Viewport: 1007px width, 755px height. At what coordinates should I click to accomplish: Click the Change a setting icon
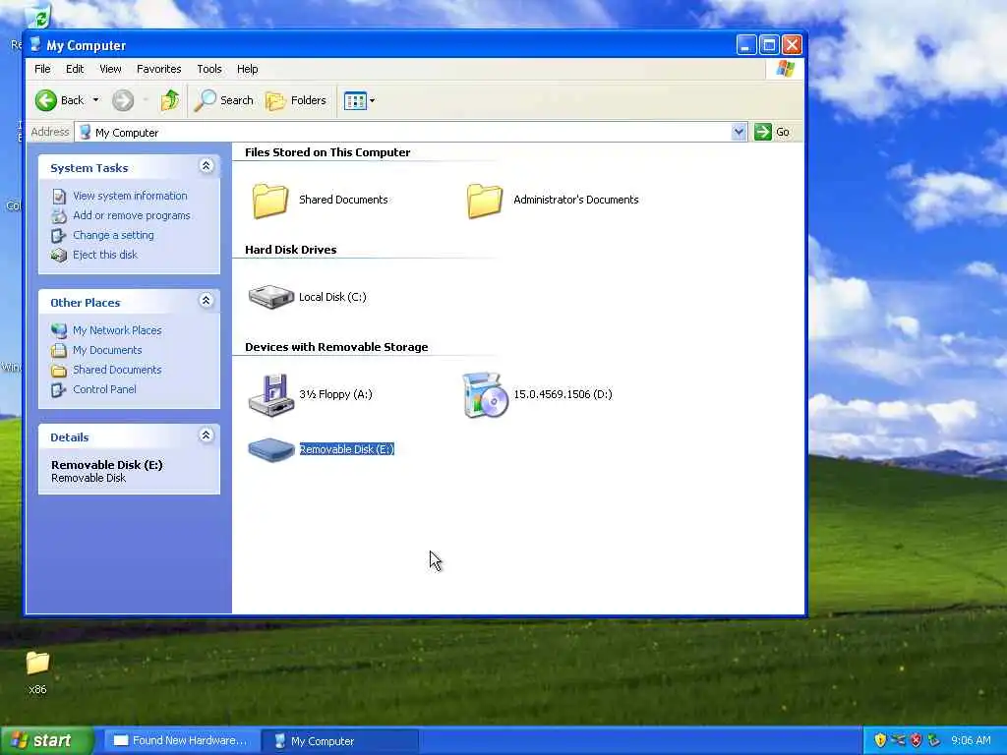tap(58, 236)
